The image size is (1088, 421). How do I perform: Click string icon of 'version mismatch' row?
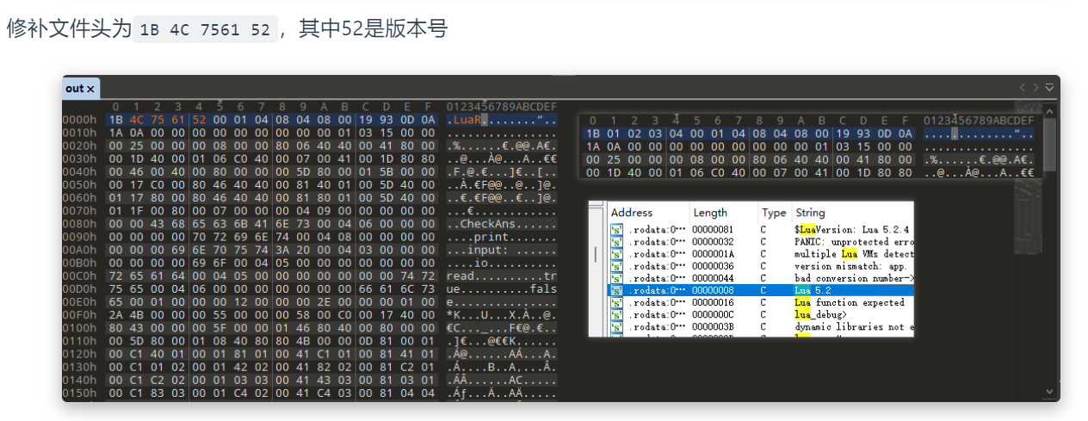click(616, 267)
